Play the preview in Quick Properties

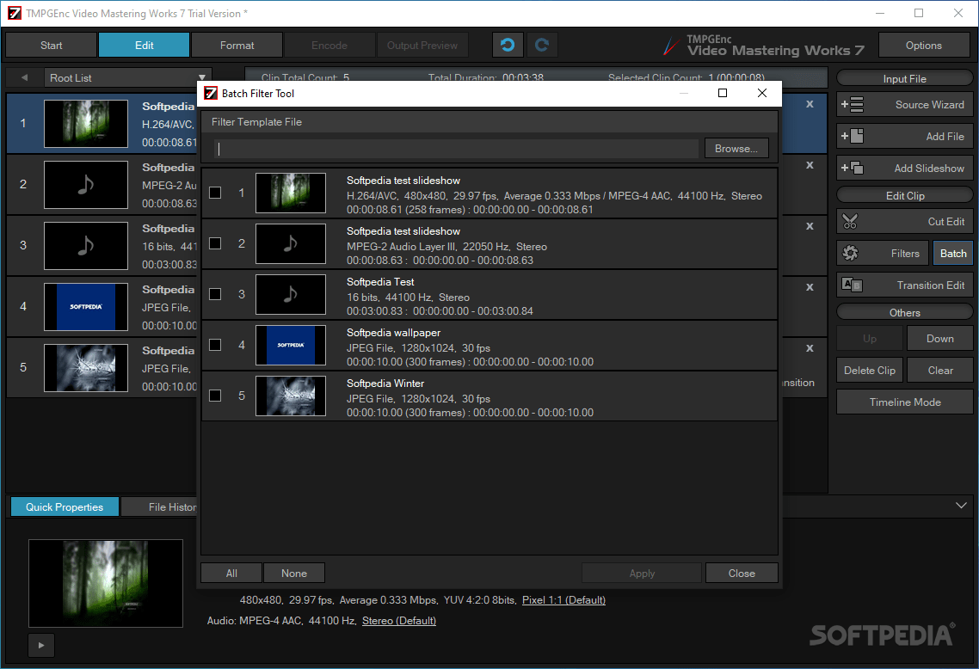[x=41, y=645]
